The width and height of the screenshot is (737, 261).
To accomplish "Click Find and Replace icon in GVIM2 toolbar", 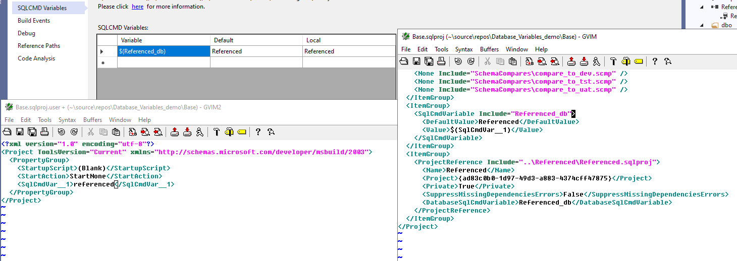I will pos(132,132).
